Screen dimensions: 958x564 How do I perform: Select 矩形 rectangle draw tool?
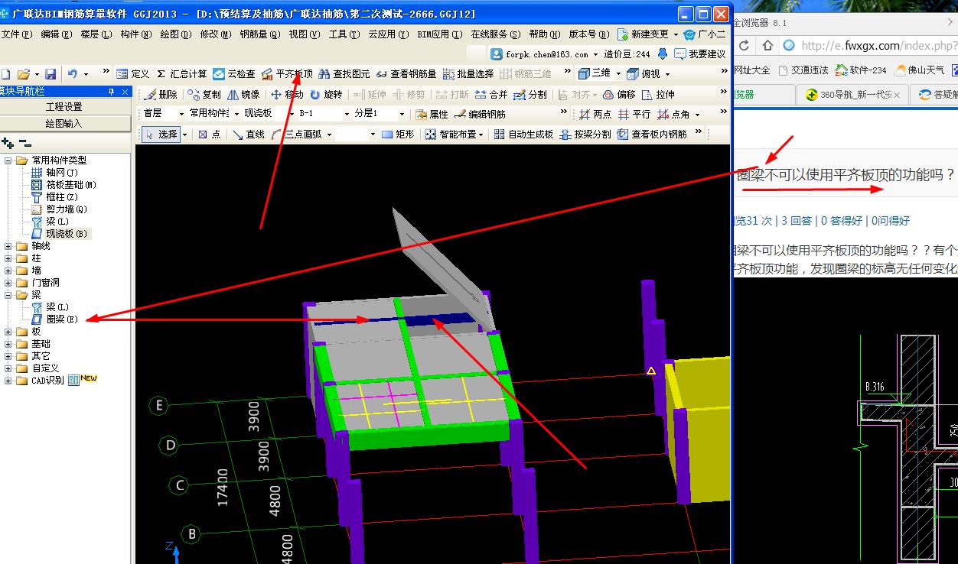click(x=397, y=134)
